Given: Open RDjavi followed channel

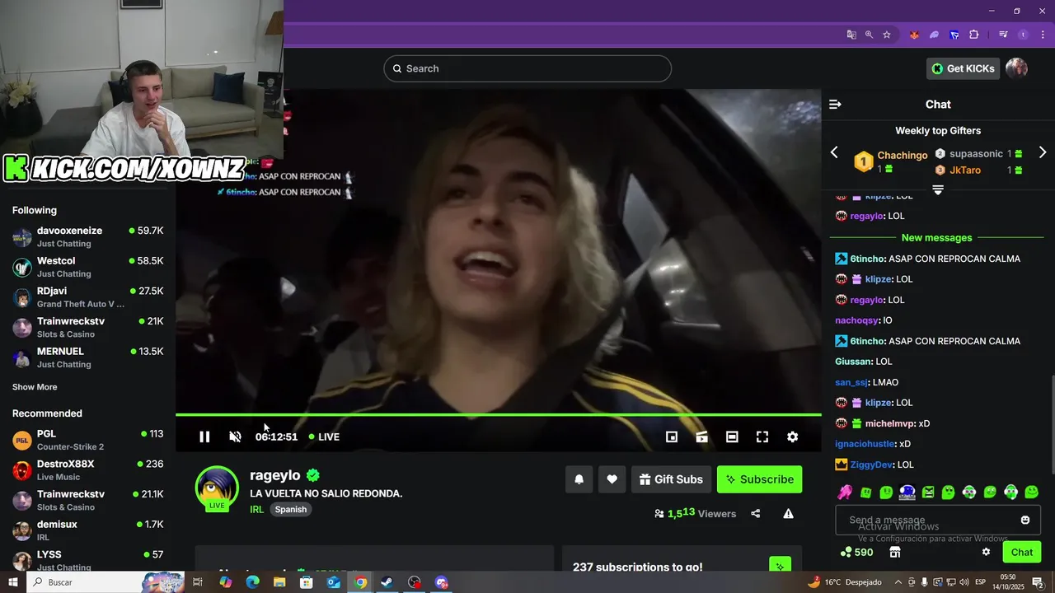Looking at the screenshot, I should click(87, 297).
